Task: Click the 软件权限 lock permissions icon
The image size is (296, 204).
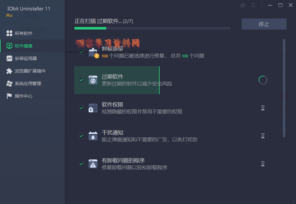Action: pyautogui.click(x=93, y=108)
